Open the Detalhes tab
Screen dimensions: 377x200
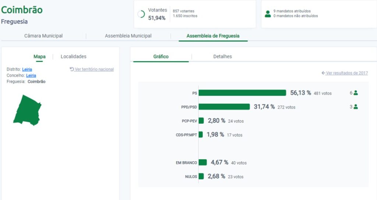pos(223,56)
